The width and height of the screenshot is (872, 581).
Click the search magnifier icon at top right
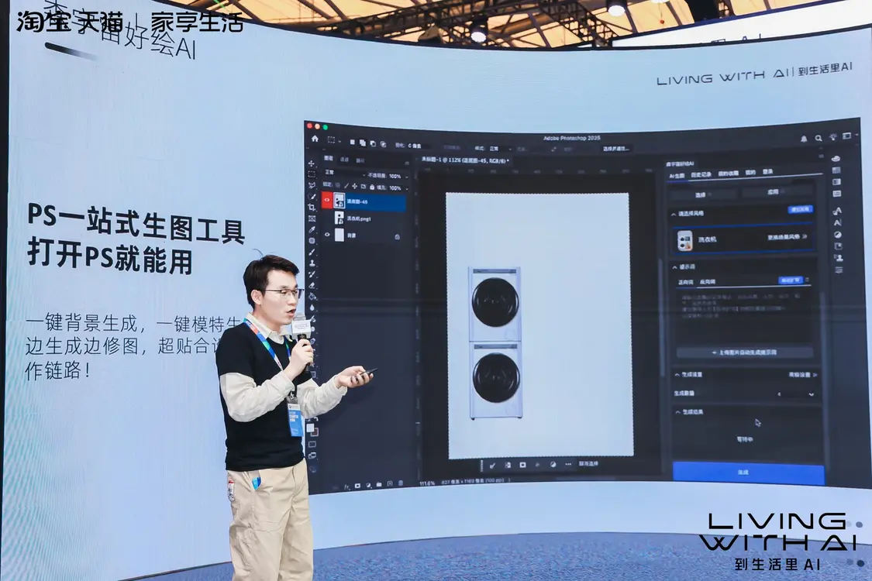point(819,137)
